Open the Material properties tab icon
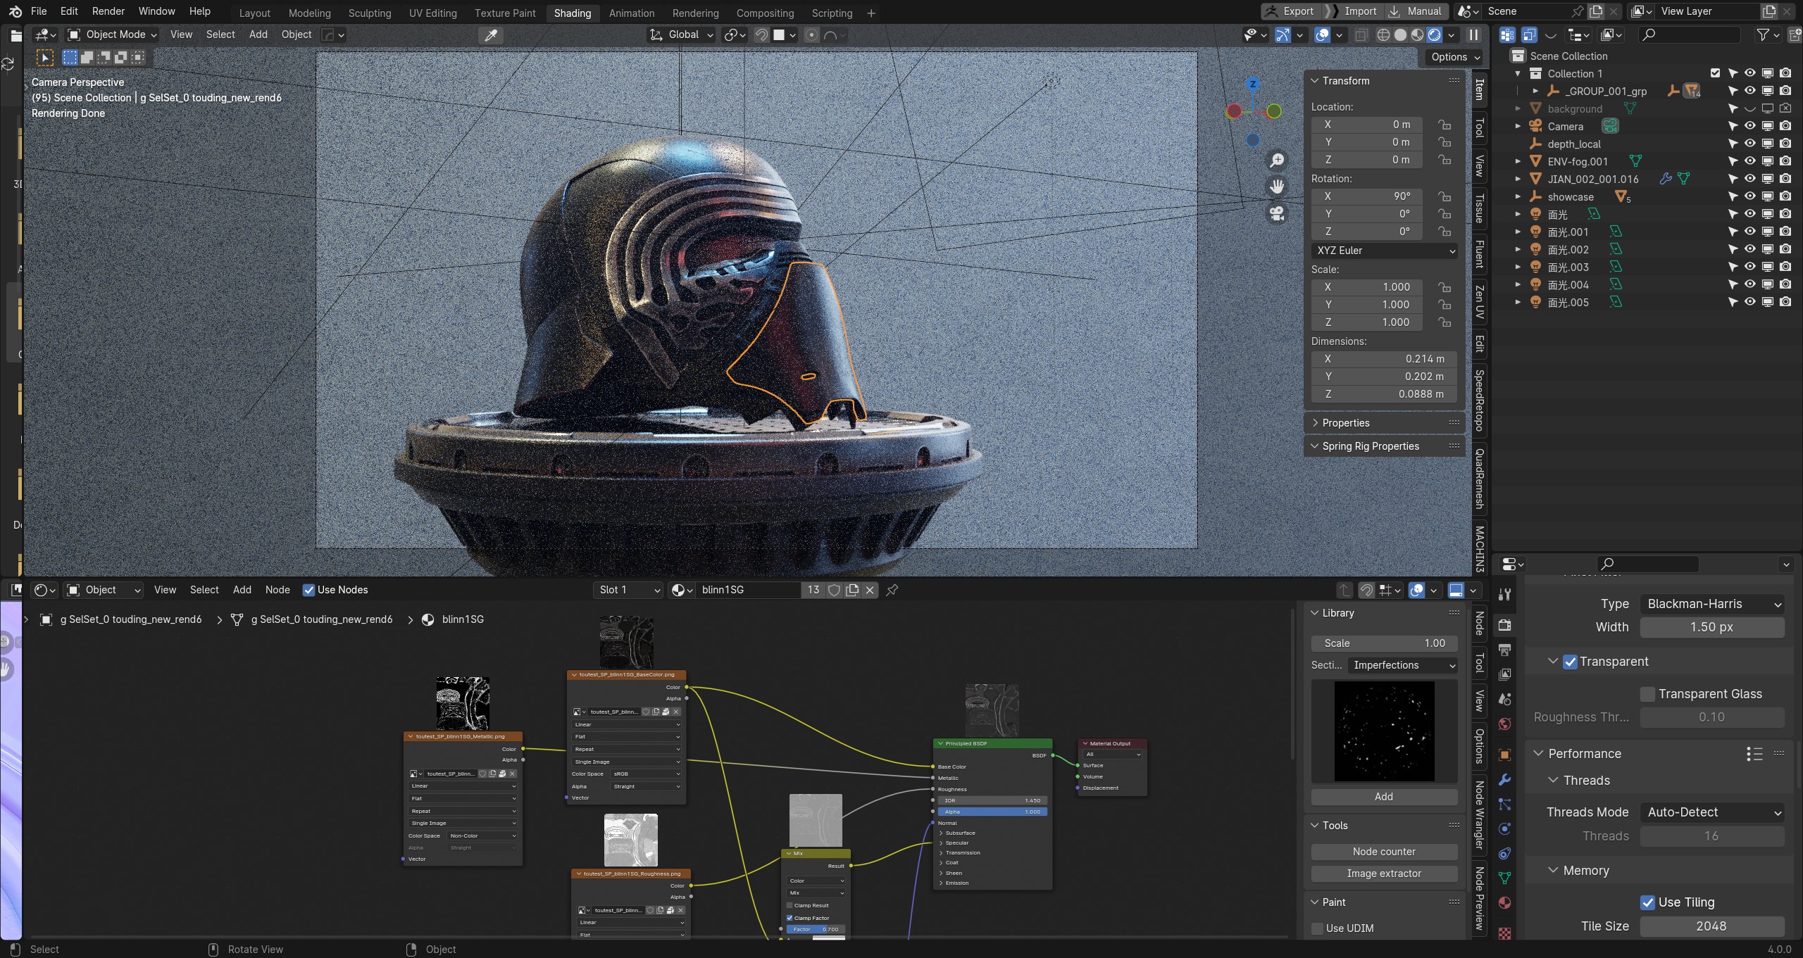The height and width of the screenshot is (958, 1803). pos(1505,903)
